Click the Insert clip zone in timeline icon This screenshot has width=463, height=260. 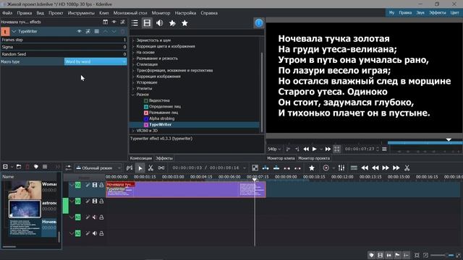coord(266,168)
